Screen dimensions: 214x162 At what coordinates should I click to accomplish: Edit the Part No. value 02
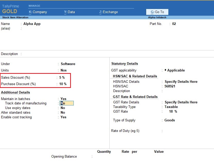pos(174,24)
